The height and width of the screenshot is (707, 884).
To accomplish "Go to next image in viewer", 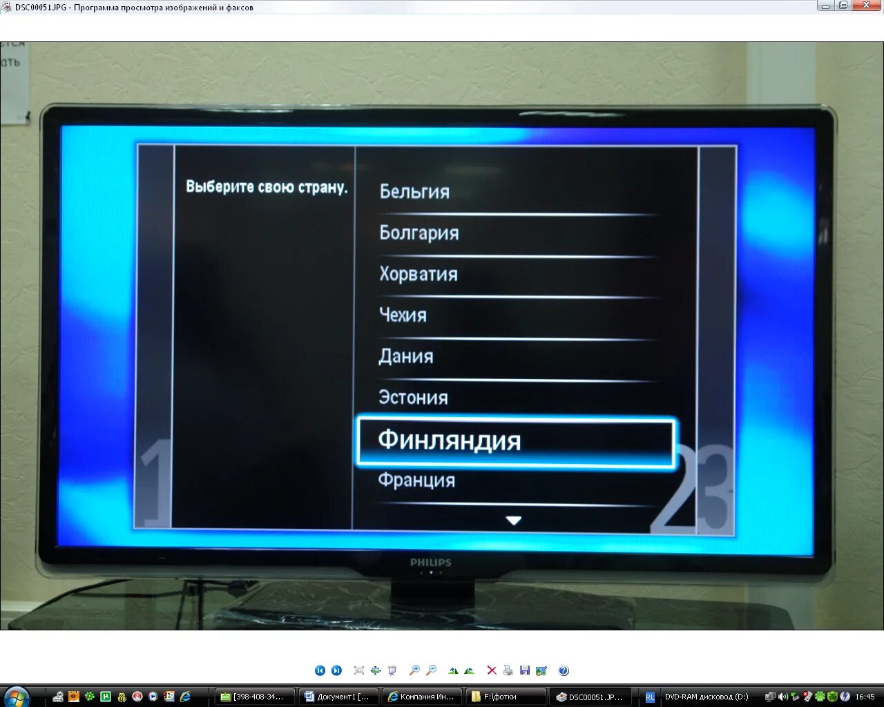I will tap(336, 670).
